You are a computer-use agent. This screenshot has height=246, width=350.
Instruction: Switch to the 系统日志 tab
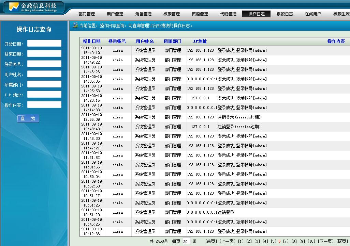click(285, 14)
